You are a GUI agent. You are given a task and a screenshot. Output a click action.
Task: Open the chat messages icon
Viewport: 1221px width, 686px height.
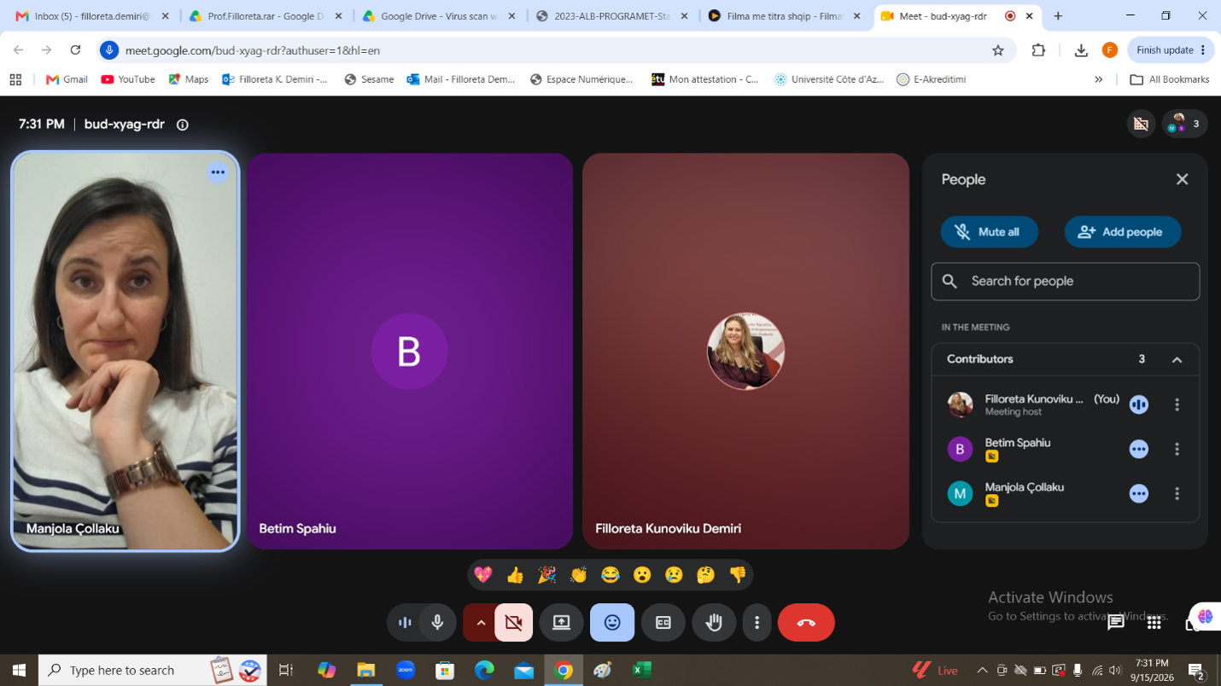tap(1115, 622)
